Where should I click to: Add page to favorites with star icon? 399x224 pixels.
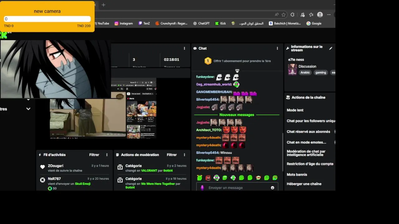284,15
